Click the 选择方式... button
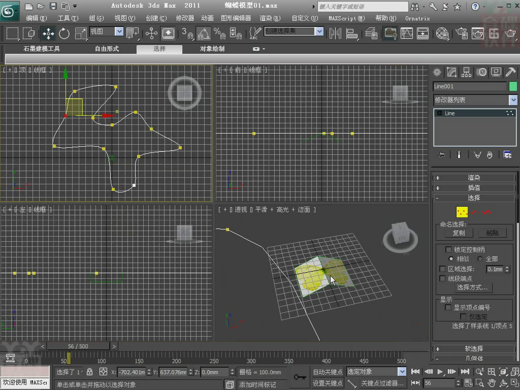Image resolution: width=520 pixels, height=390 pixels. [472, 287]
